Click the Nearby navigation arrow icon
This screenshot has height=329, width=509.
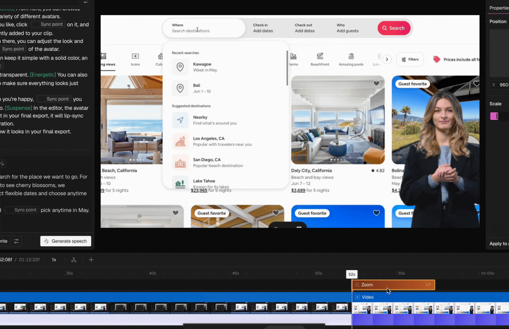tap(180, 120)
